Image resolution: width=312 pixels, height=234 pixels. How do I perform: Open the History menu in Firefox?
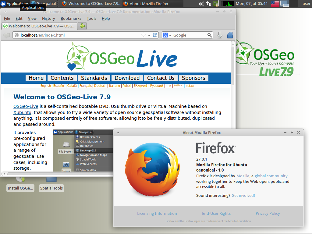pos(48,19)
